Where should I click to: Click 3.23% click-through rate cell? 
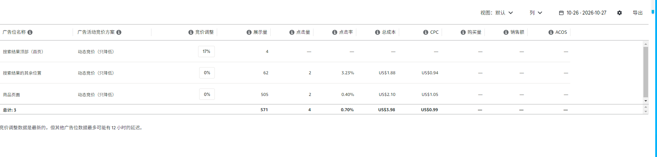[x=348, y=73]
